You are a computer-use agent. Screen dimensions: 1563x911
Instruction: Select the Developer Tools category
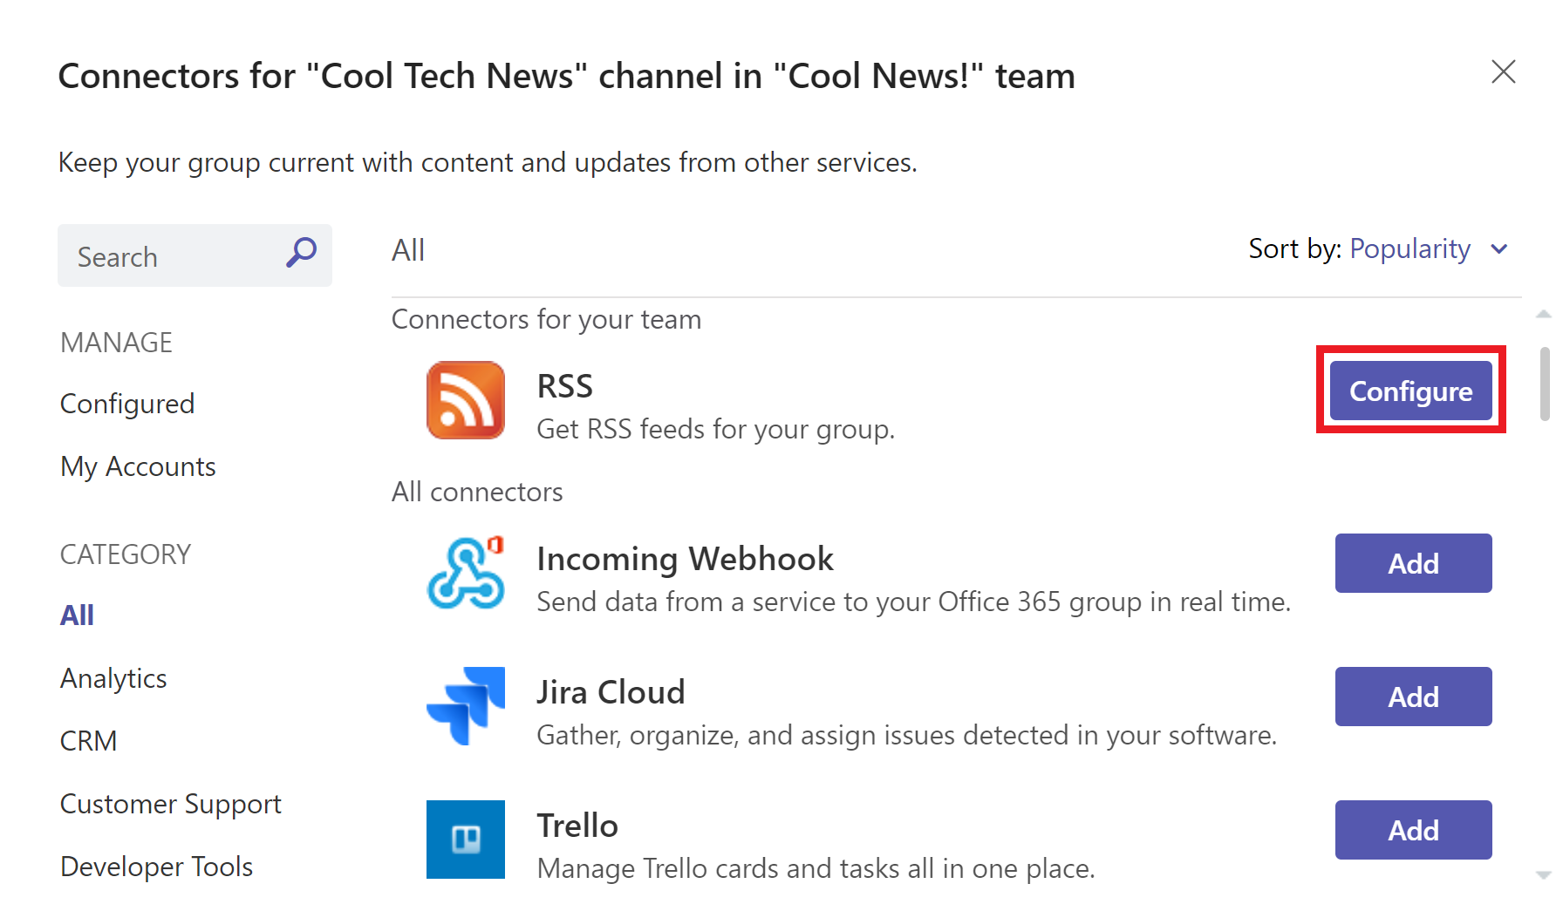pos(155,866)
